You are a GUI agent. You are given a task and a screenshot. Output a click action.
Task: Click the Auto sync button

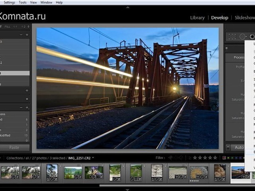(x=238, y=147)
